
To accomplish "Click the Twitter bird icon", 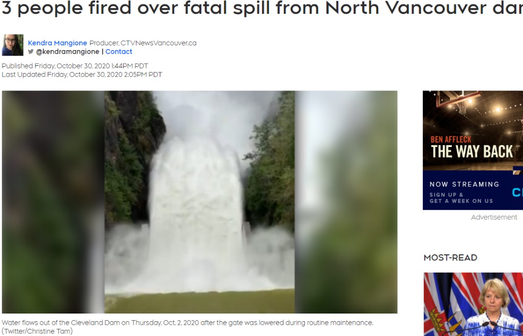I will pyautogui.click(x=31, y=52).
